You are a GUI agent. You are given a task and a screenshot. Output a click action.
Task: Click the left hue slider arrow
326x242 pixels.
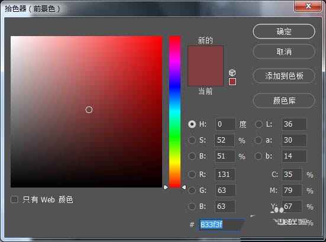tap(166, 188)
